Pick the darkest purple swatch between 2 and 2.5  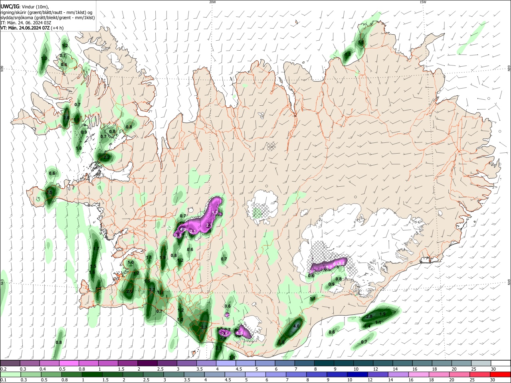point(147,363)
